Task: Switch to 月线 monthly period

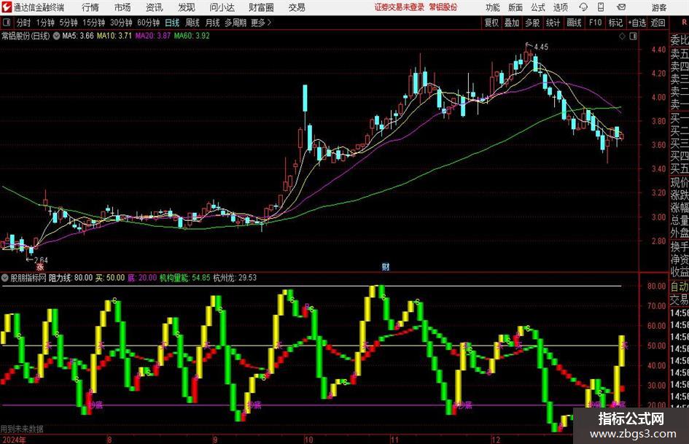Action: (x=213, y=23)
